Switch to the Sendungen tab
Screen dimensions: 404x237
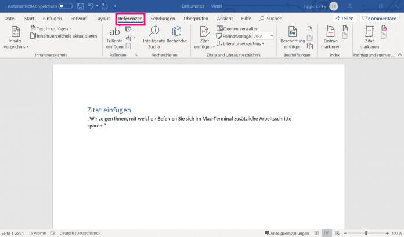coord(163,19)
